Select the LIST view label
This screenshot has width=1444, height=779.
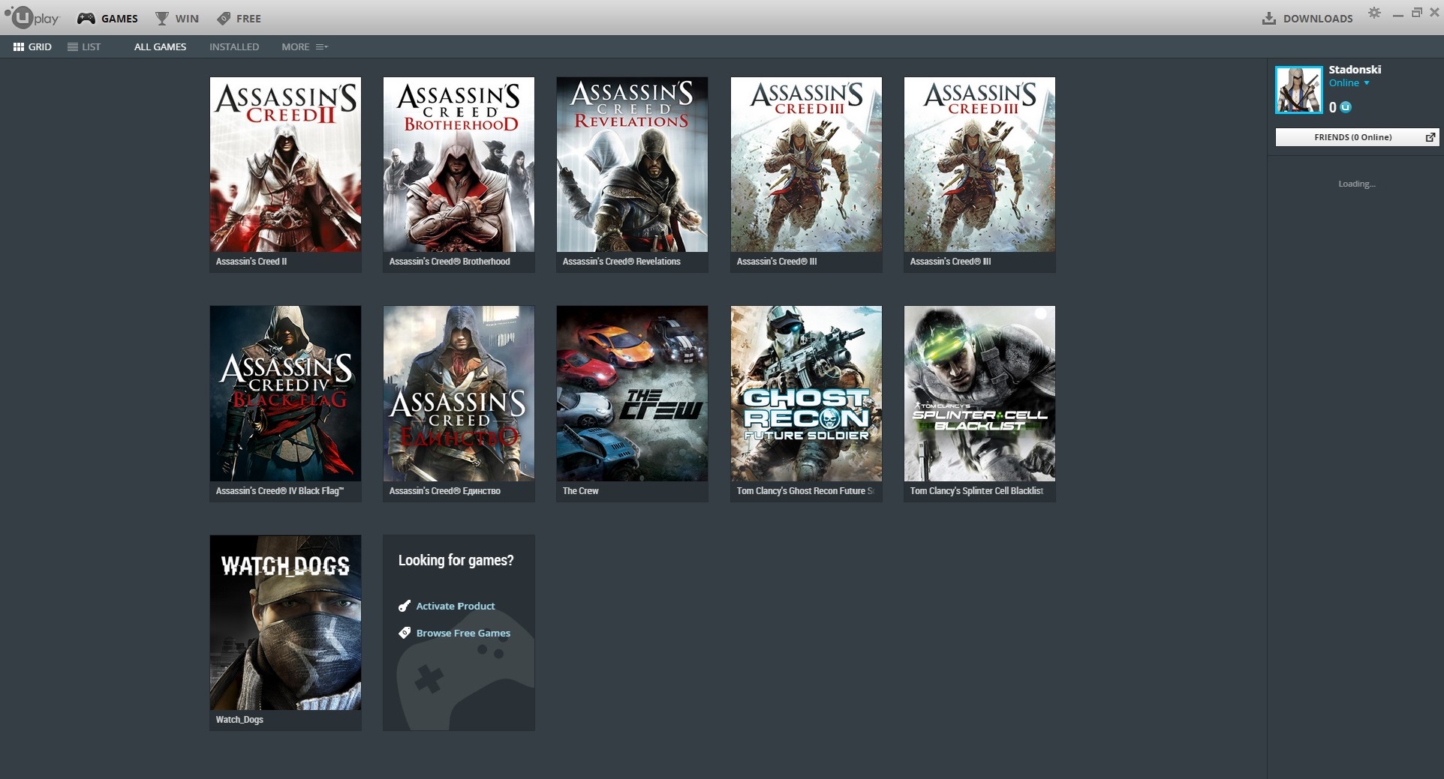[92, 46]
